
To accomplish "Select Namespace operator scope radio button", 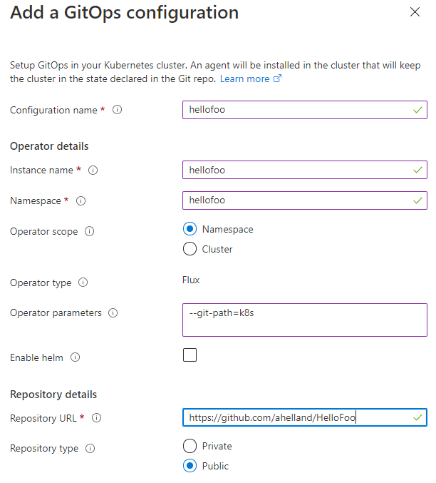I will pyautogui.click(x=190, y=229).
